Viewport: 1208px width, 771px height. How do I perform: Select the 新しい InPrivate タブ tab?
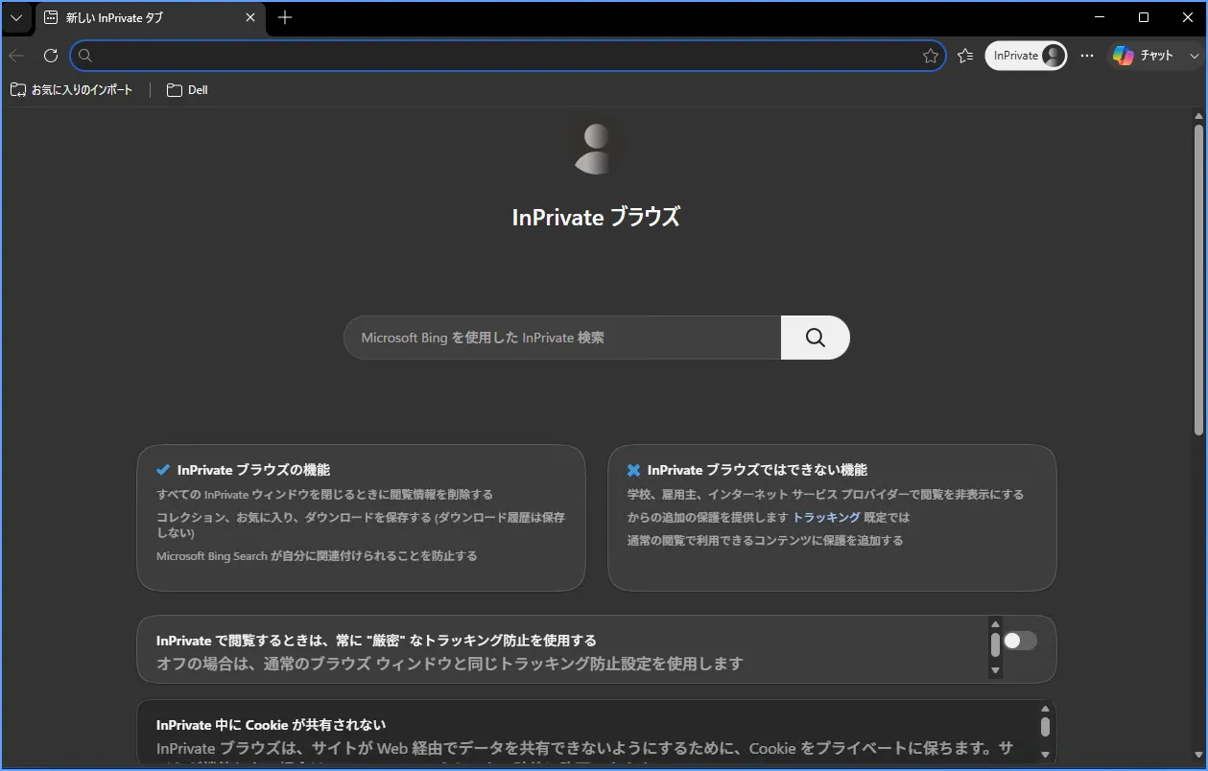pos(151,17)
